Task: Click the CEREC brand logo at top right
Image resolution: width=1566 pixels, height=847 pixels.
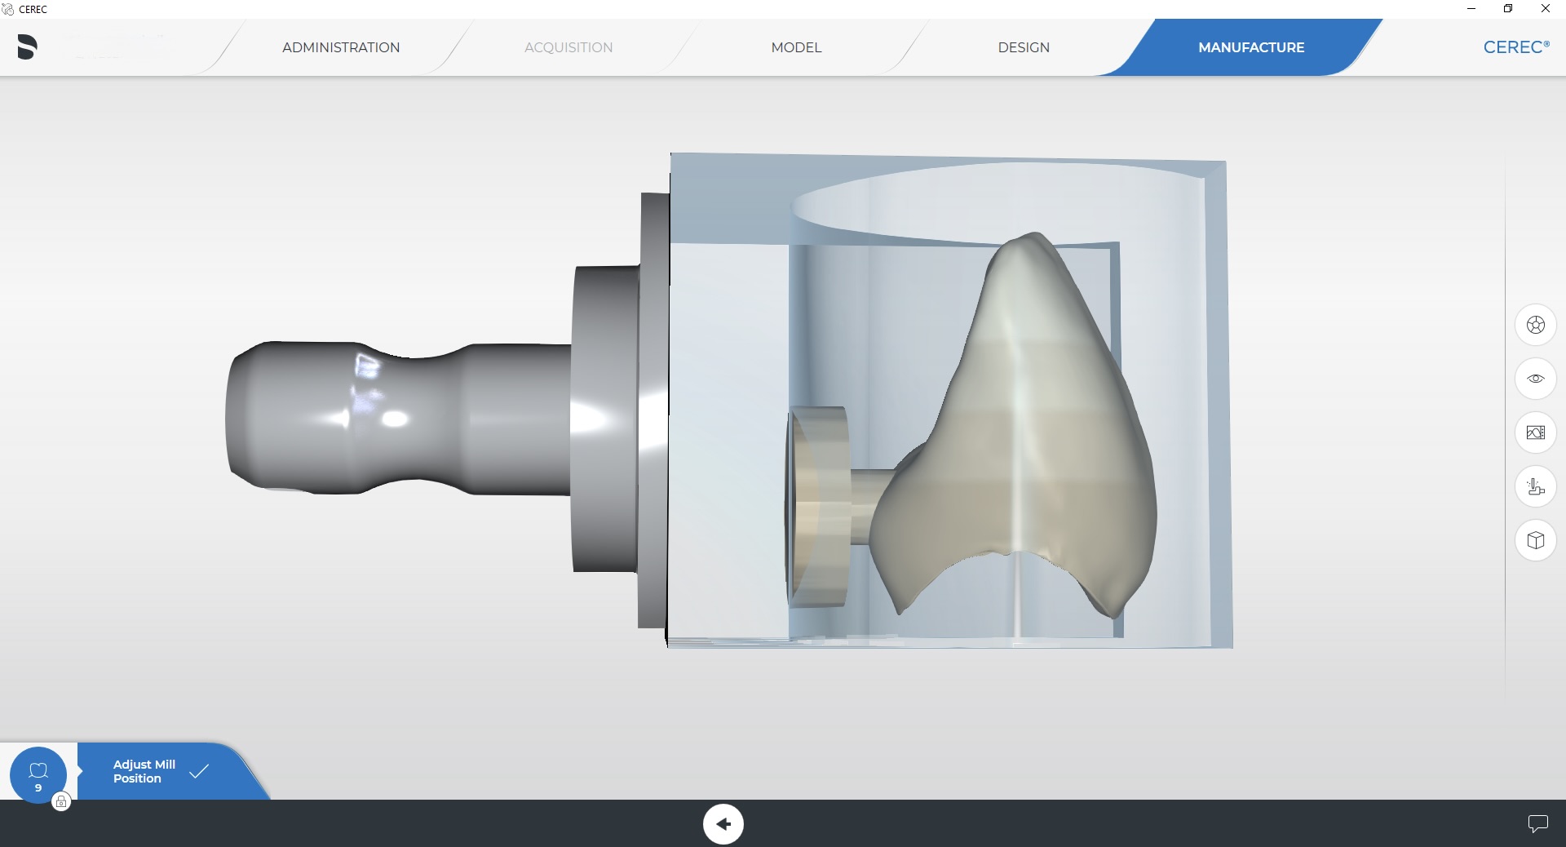Action: (1515, 47)
